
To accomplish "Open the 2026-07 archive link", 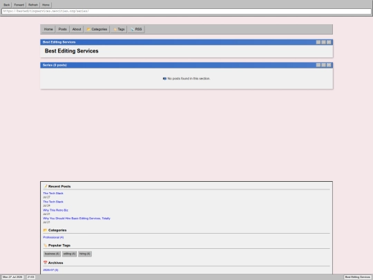I will (x=50, y=270).
